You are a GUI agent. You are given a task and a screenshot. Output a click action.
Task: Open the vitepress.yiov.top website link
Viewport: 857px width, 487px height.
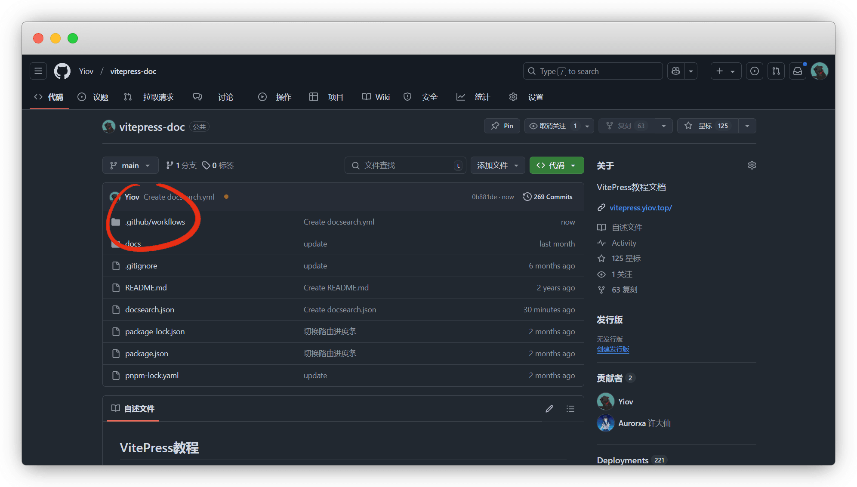pyautogui.click(x=641, y=208)
